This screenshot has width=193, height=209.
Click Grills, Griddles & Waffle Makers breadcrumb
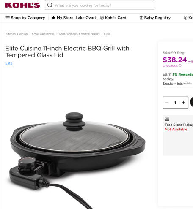[79, 34]
